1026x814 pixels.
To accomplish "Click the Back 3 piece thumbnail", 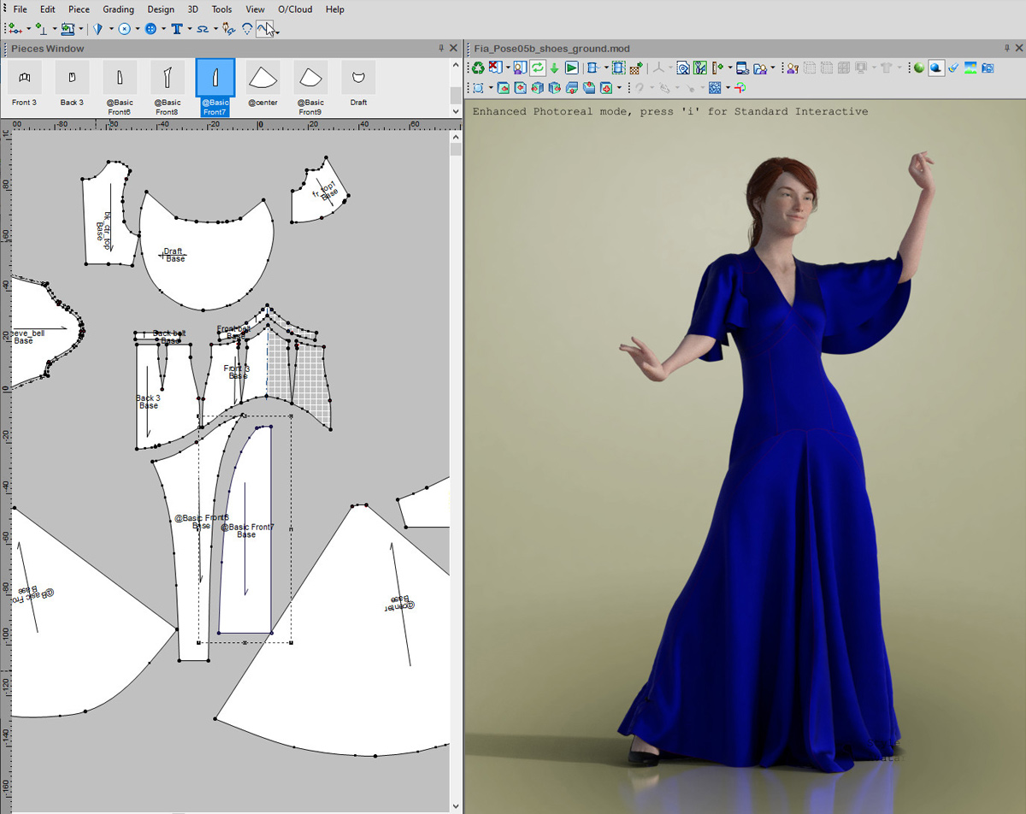I will 72,84.
